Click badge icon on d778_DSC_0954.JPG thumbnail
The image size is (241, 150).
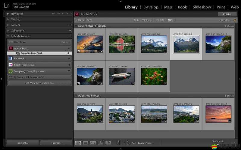coord(197,51)
